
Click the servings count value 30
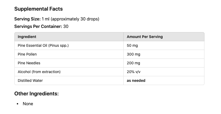tap(66, 27)
